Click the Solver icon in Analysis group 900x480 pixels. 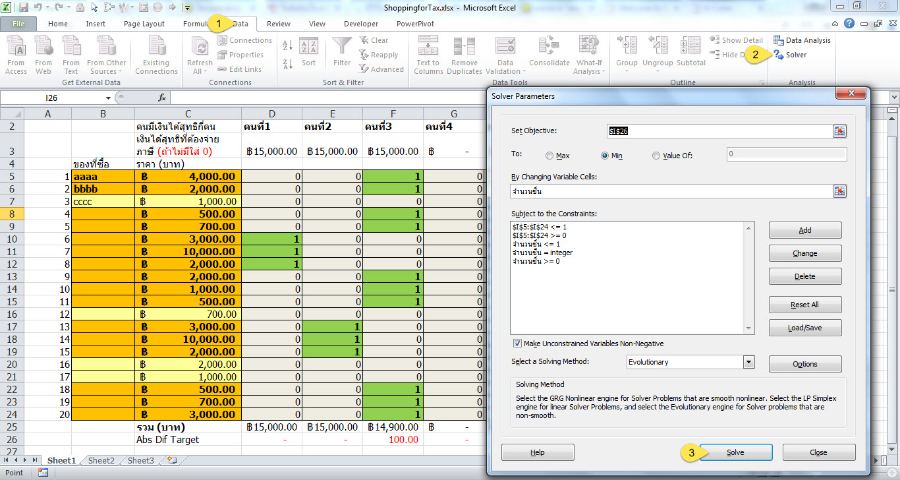(779, 55)
